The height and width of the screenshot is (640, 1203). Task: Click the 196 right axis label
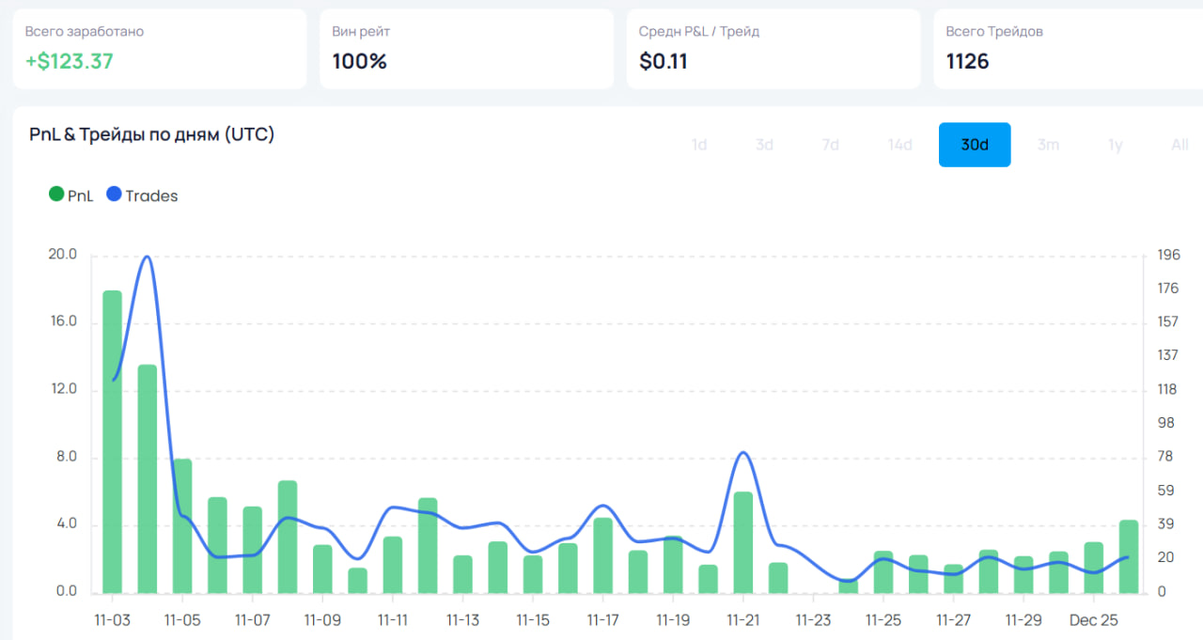1168,255
